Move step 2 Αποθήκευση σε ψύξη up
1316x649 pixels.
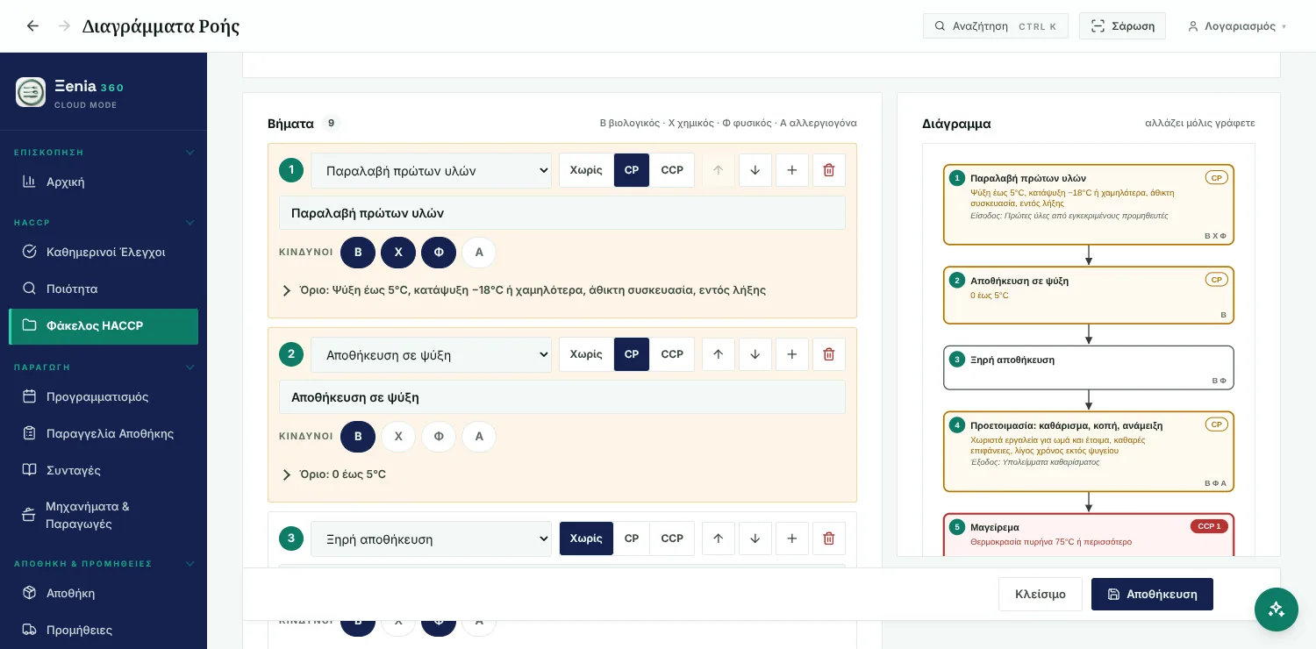(719, 354)
